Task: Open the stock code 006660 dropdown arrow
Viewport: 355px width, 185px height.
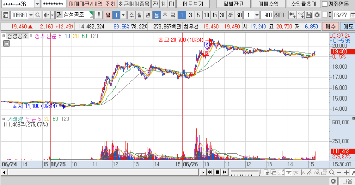Action: pos(31,15)
